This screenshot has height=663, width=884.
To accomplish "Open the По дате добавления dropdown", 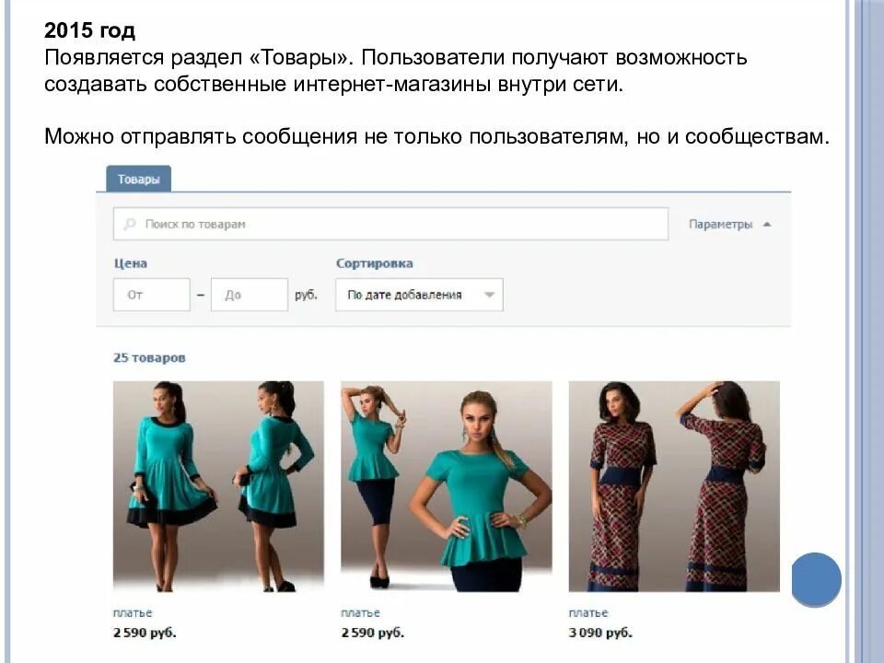I will [419, 295].
